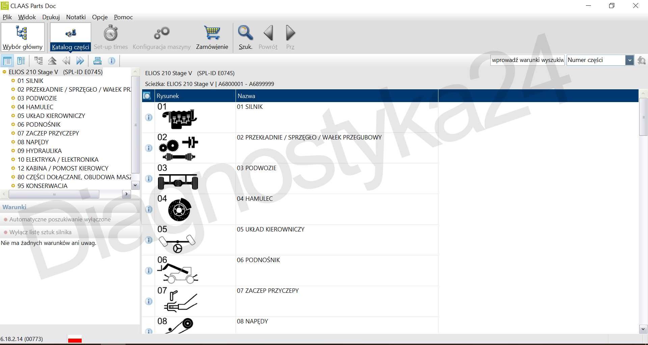Open the Plik menu
The width and height of the screenshot is (648, 345).
7,17
